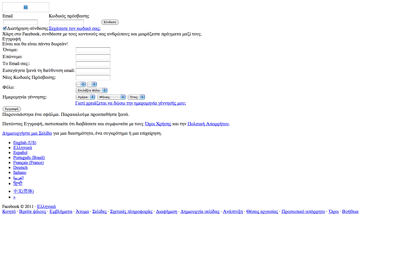Image resolution: width=405 pixels, height=258 pixels.
Task: Select Deutsch language
Action: pyautogui.click(x=20, y=168)
